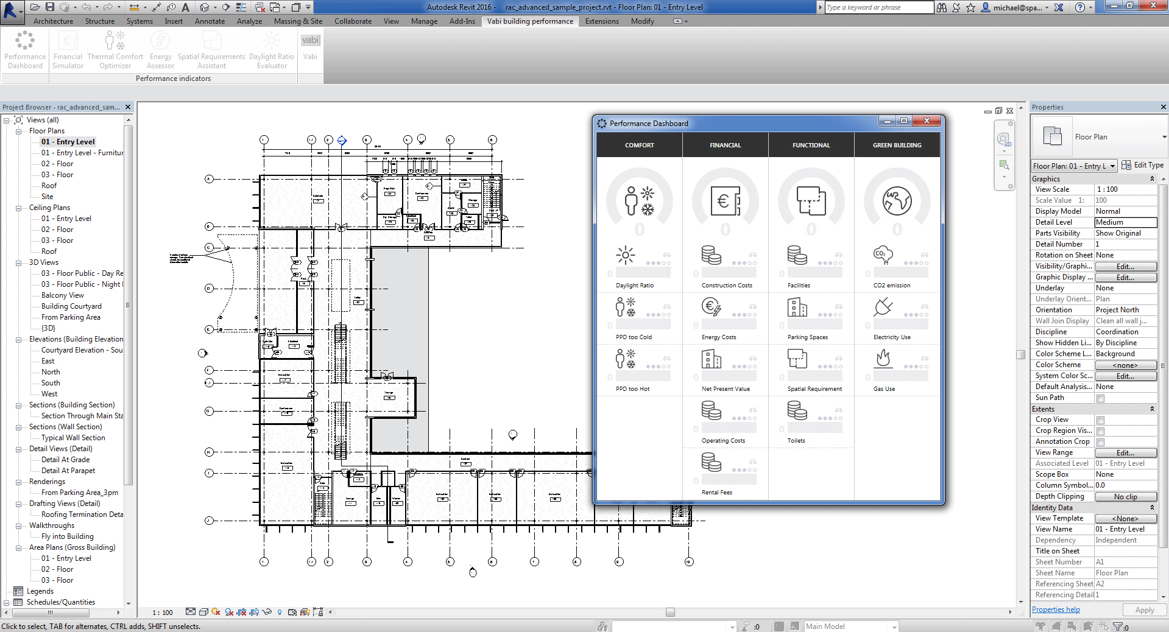Select the Parking Spaces building icon
Screen dimensions: 1169x632
[797, 307]
